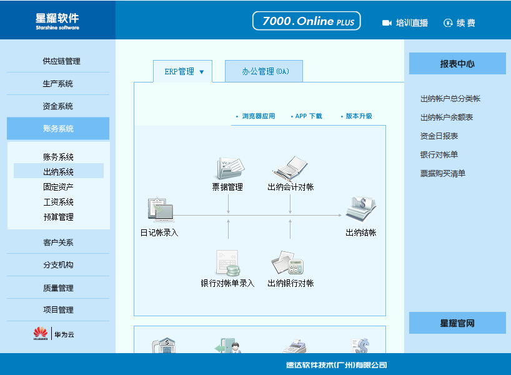Click the cash register icon in lower panel

[294, 346]
